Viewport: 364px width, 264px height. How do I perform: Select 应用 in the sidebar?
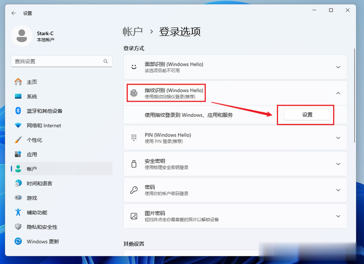click(x=61, y=154)
